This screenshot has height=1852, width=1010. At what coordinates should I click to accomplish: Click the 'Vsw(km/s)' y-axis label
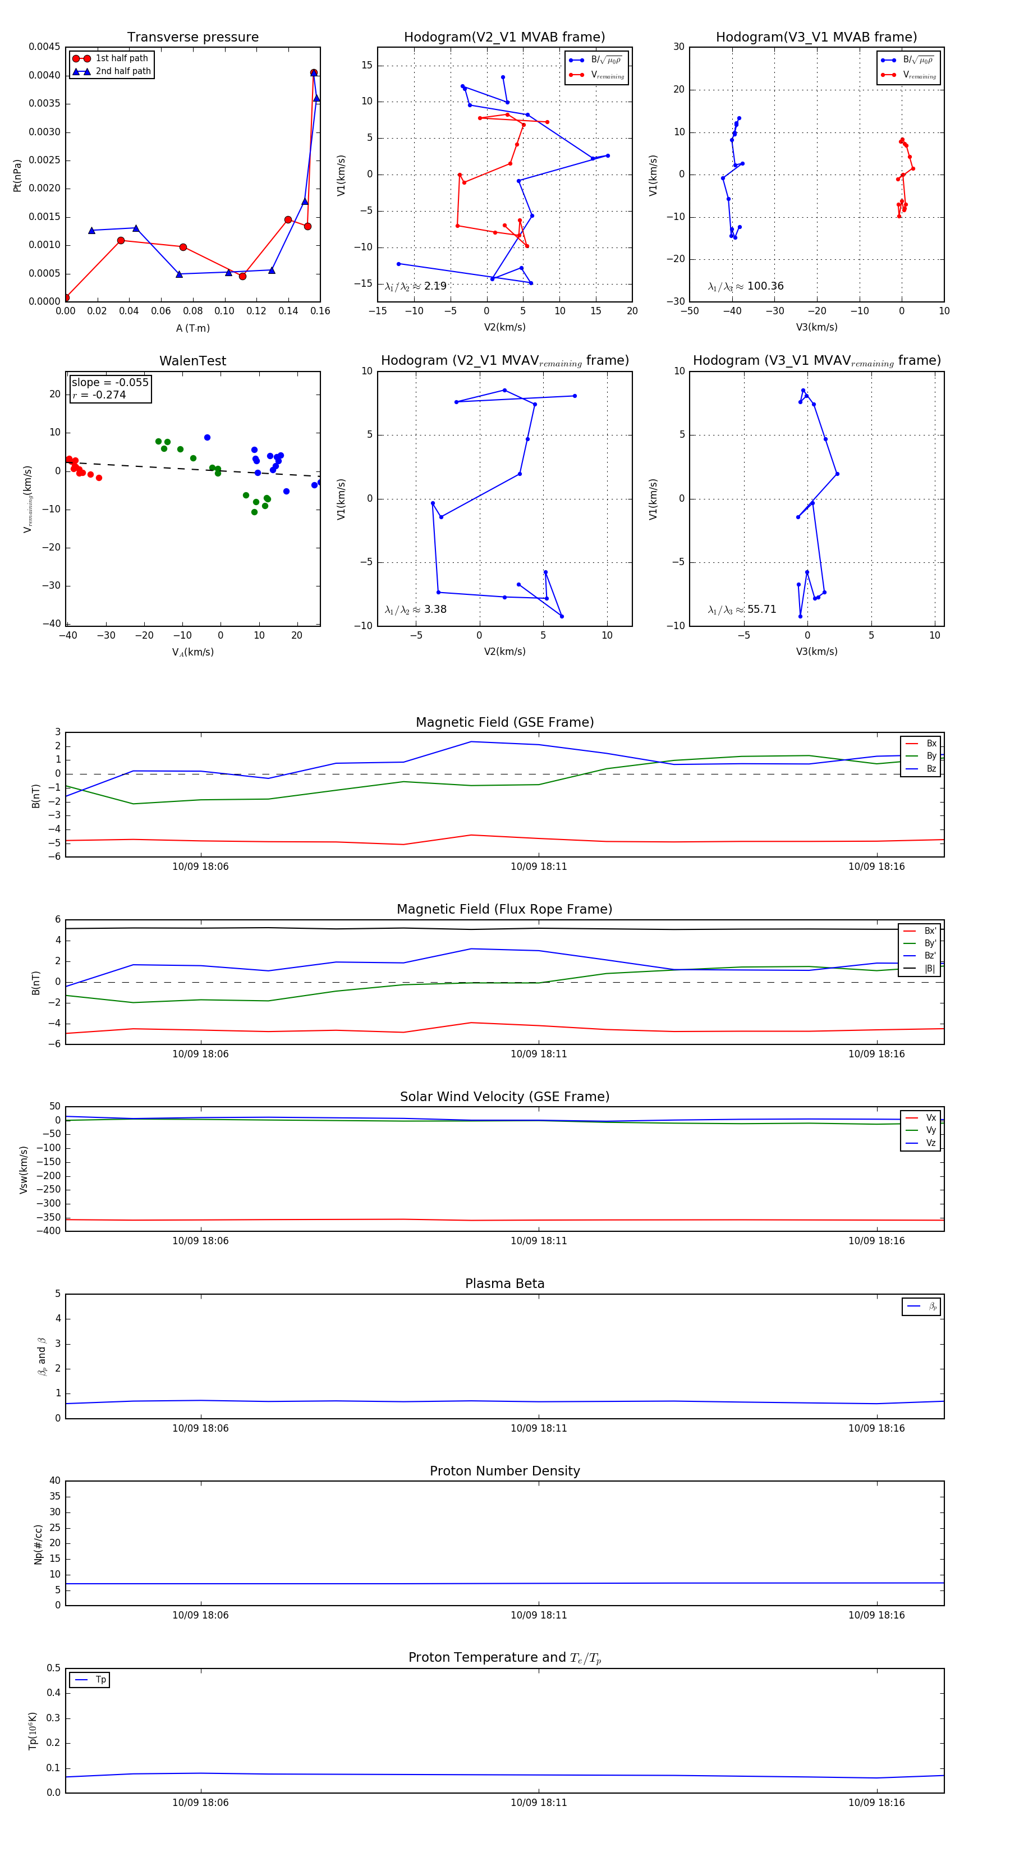pyautogui.click(x=24, y=1170)
